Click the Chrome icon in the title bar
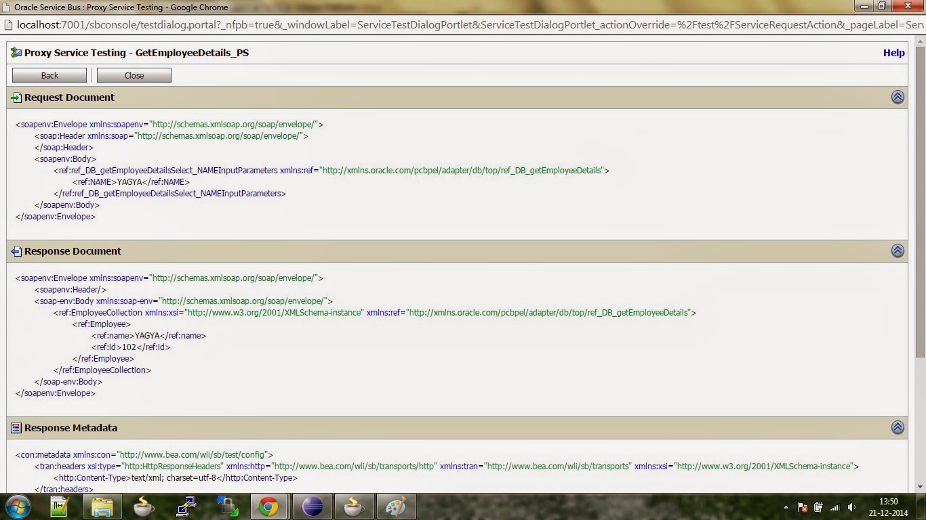 point(7,7)
